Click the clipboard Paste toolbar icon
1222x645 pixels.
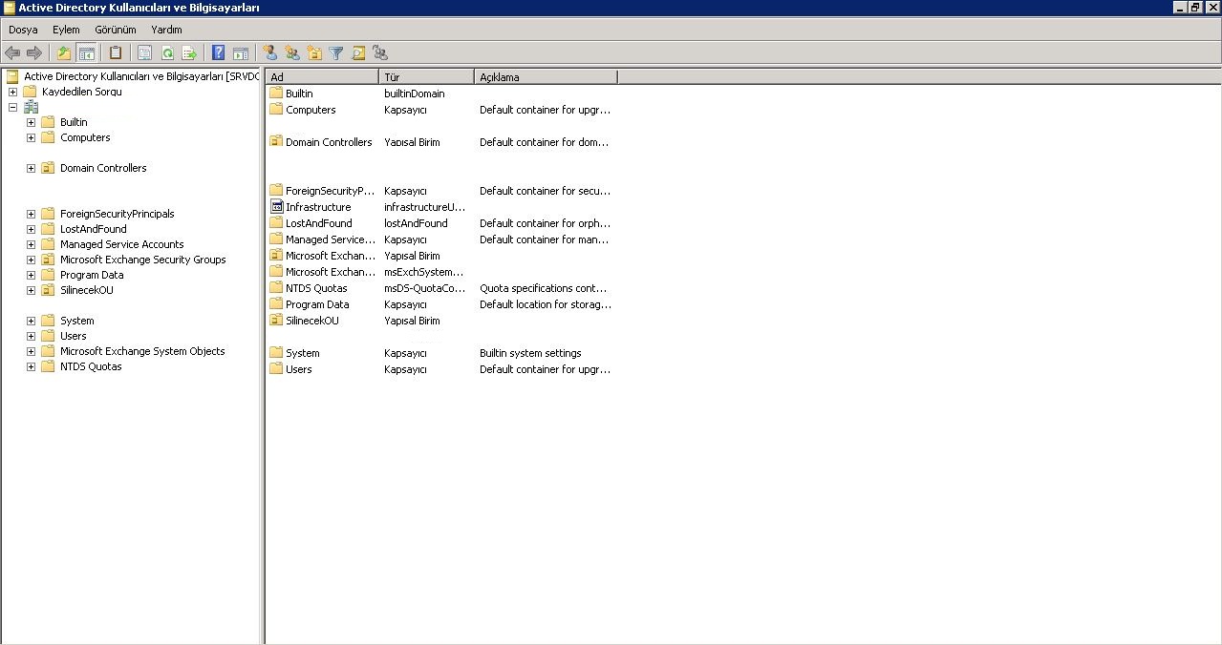coord(116,53)
